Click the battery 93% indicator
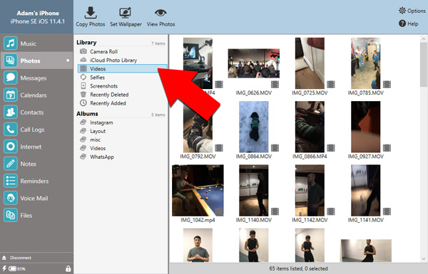 click(17, 269)
